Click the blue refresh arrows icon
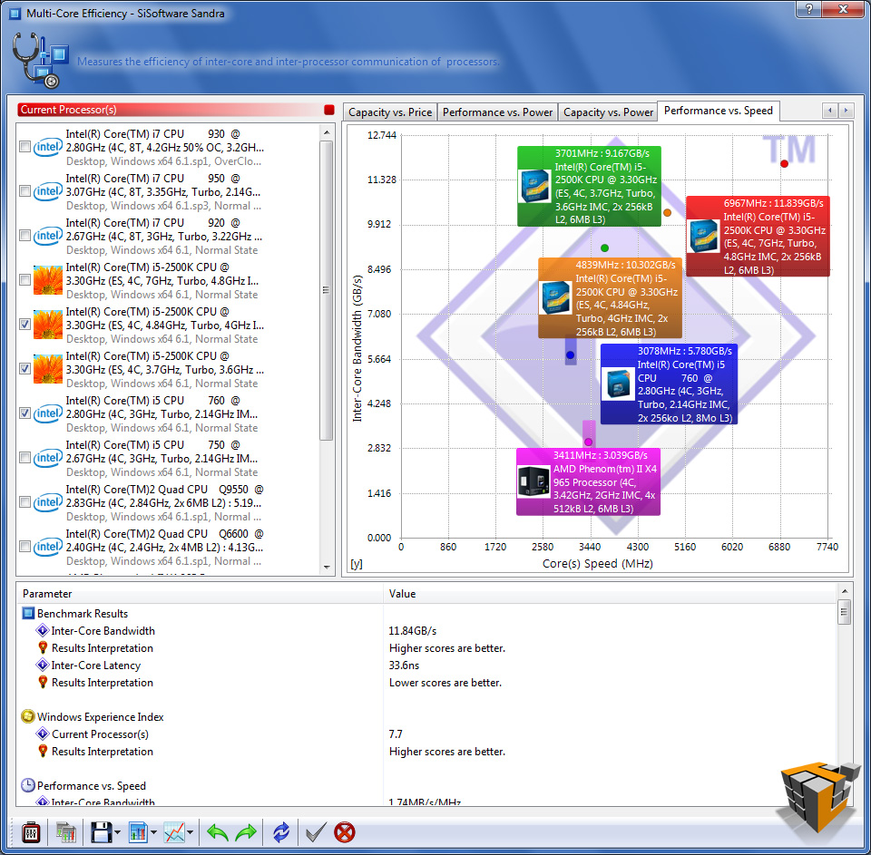This screenshot has height=855, width=871. [281, 832]
